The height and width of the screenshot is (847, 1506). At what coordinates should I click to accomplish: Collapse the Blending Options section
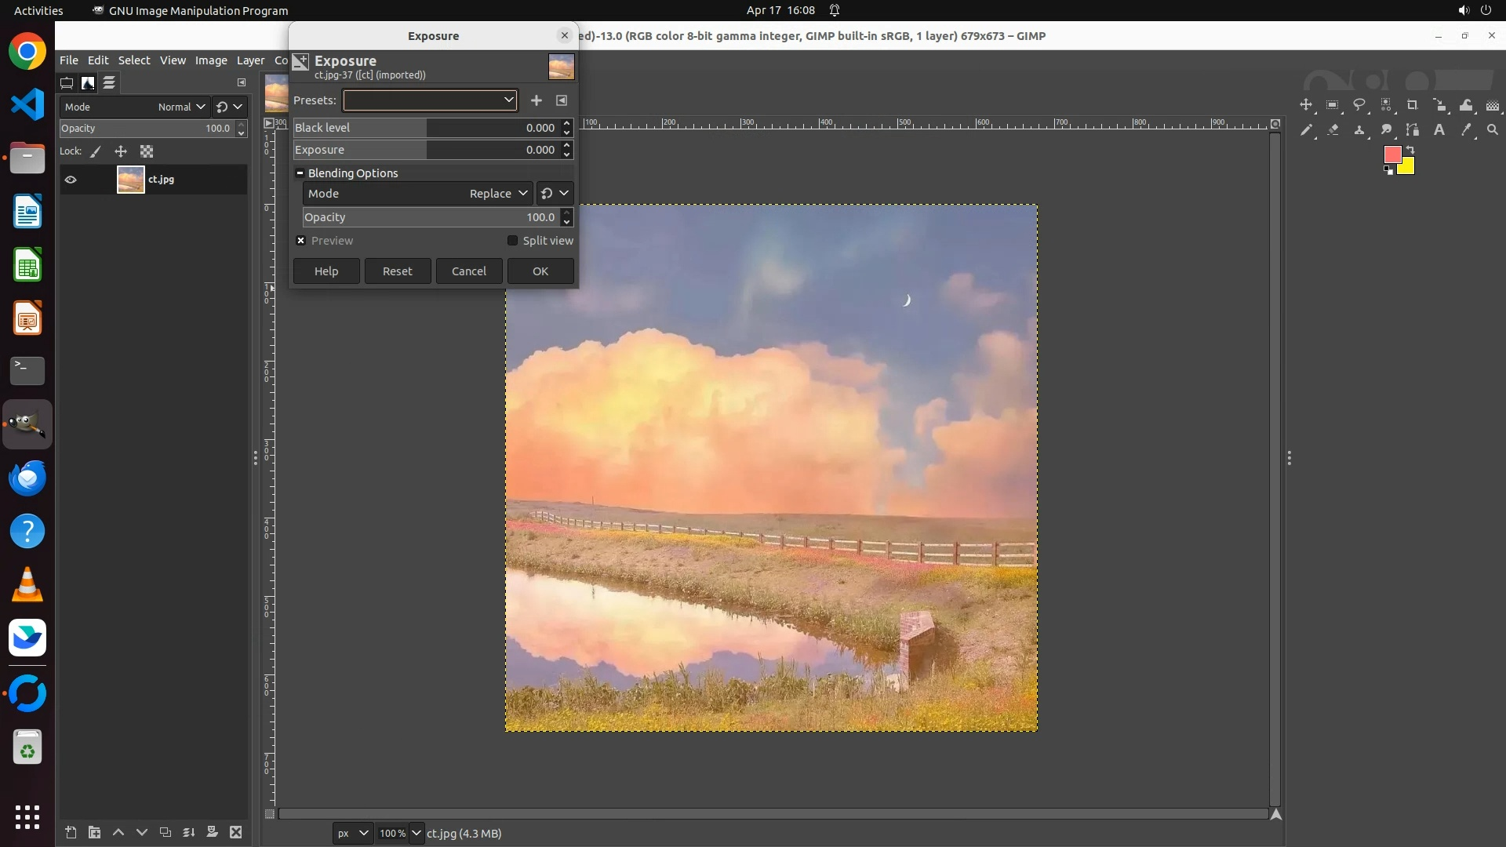pyautogui.click(x=300, y=173)
